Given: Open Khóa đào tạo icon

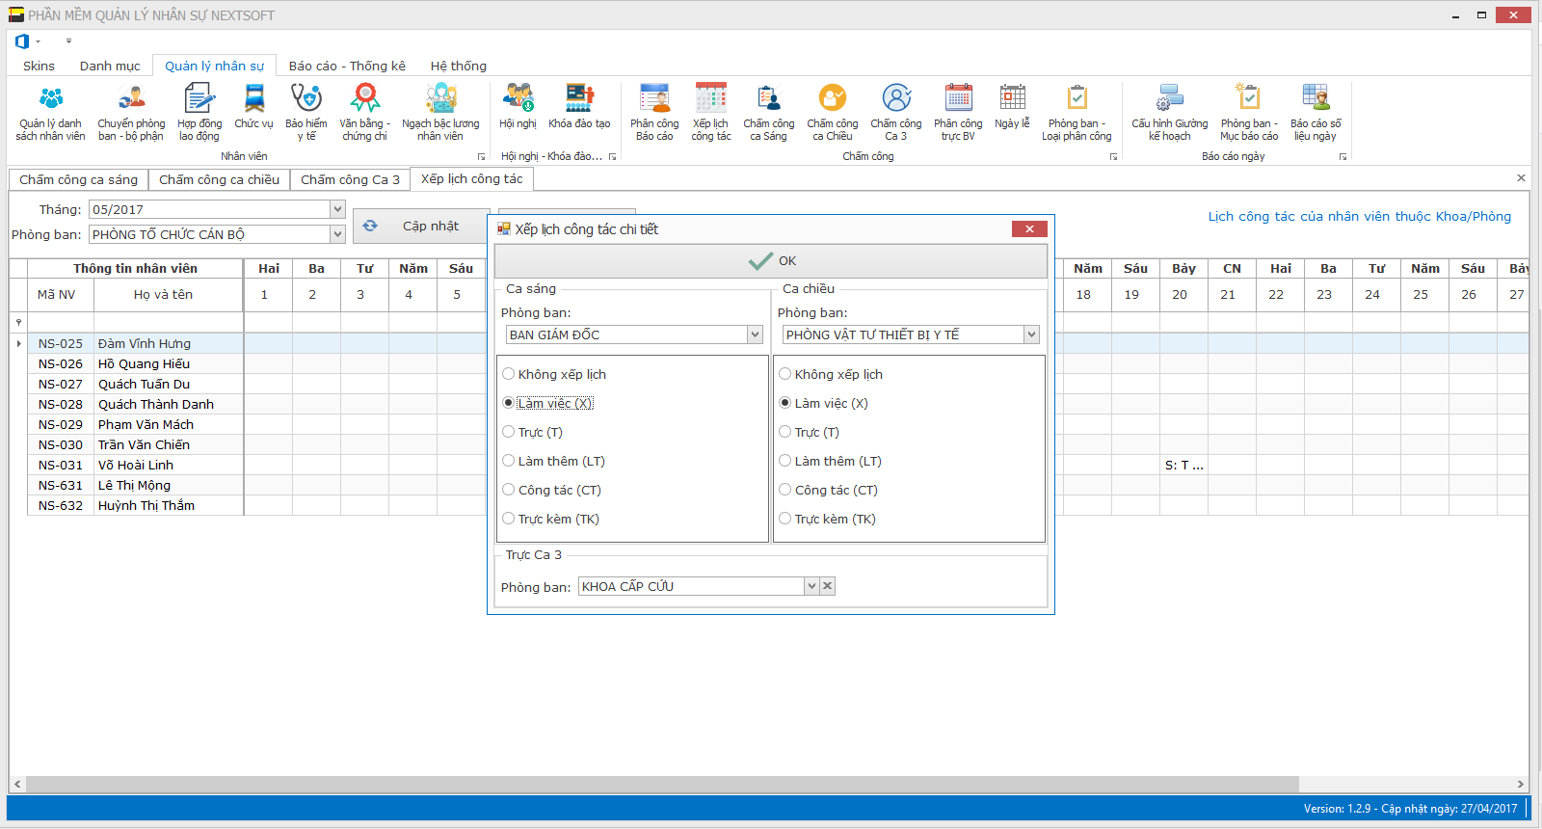Looking at the screenshot, I should click(579, 106).
